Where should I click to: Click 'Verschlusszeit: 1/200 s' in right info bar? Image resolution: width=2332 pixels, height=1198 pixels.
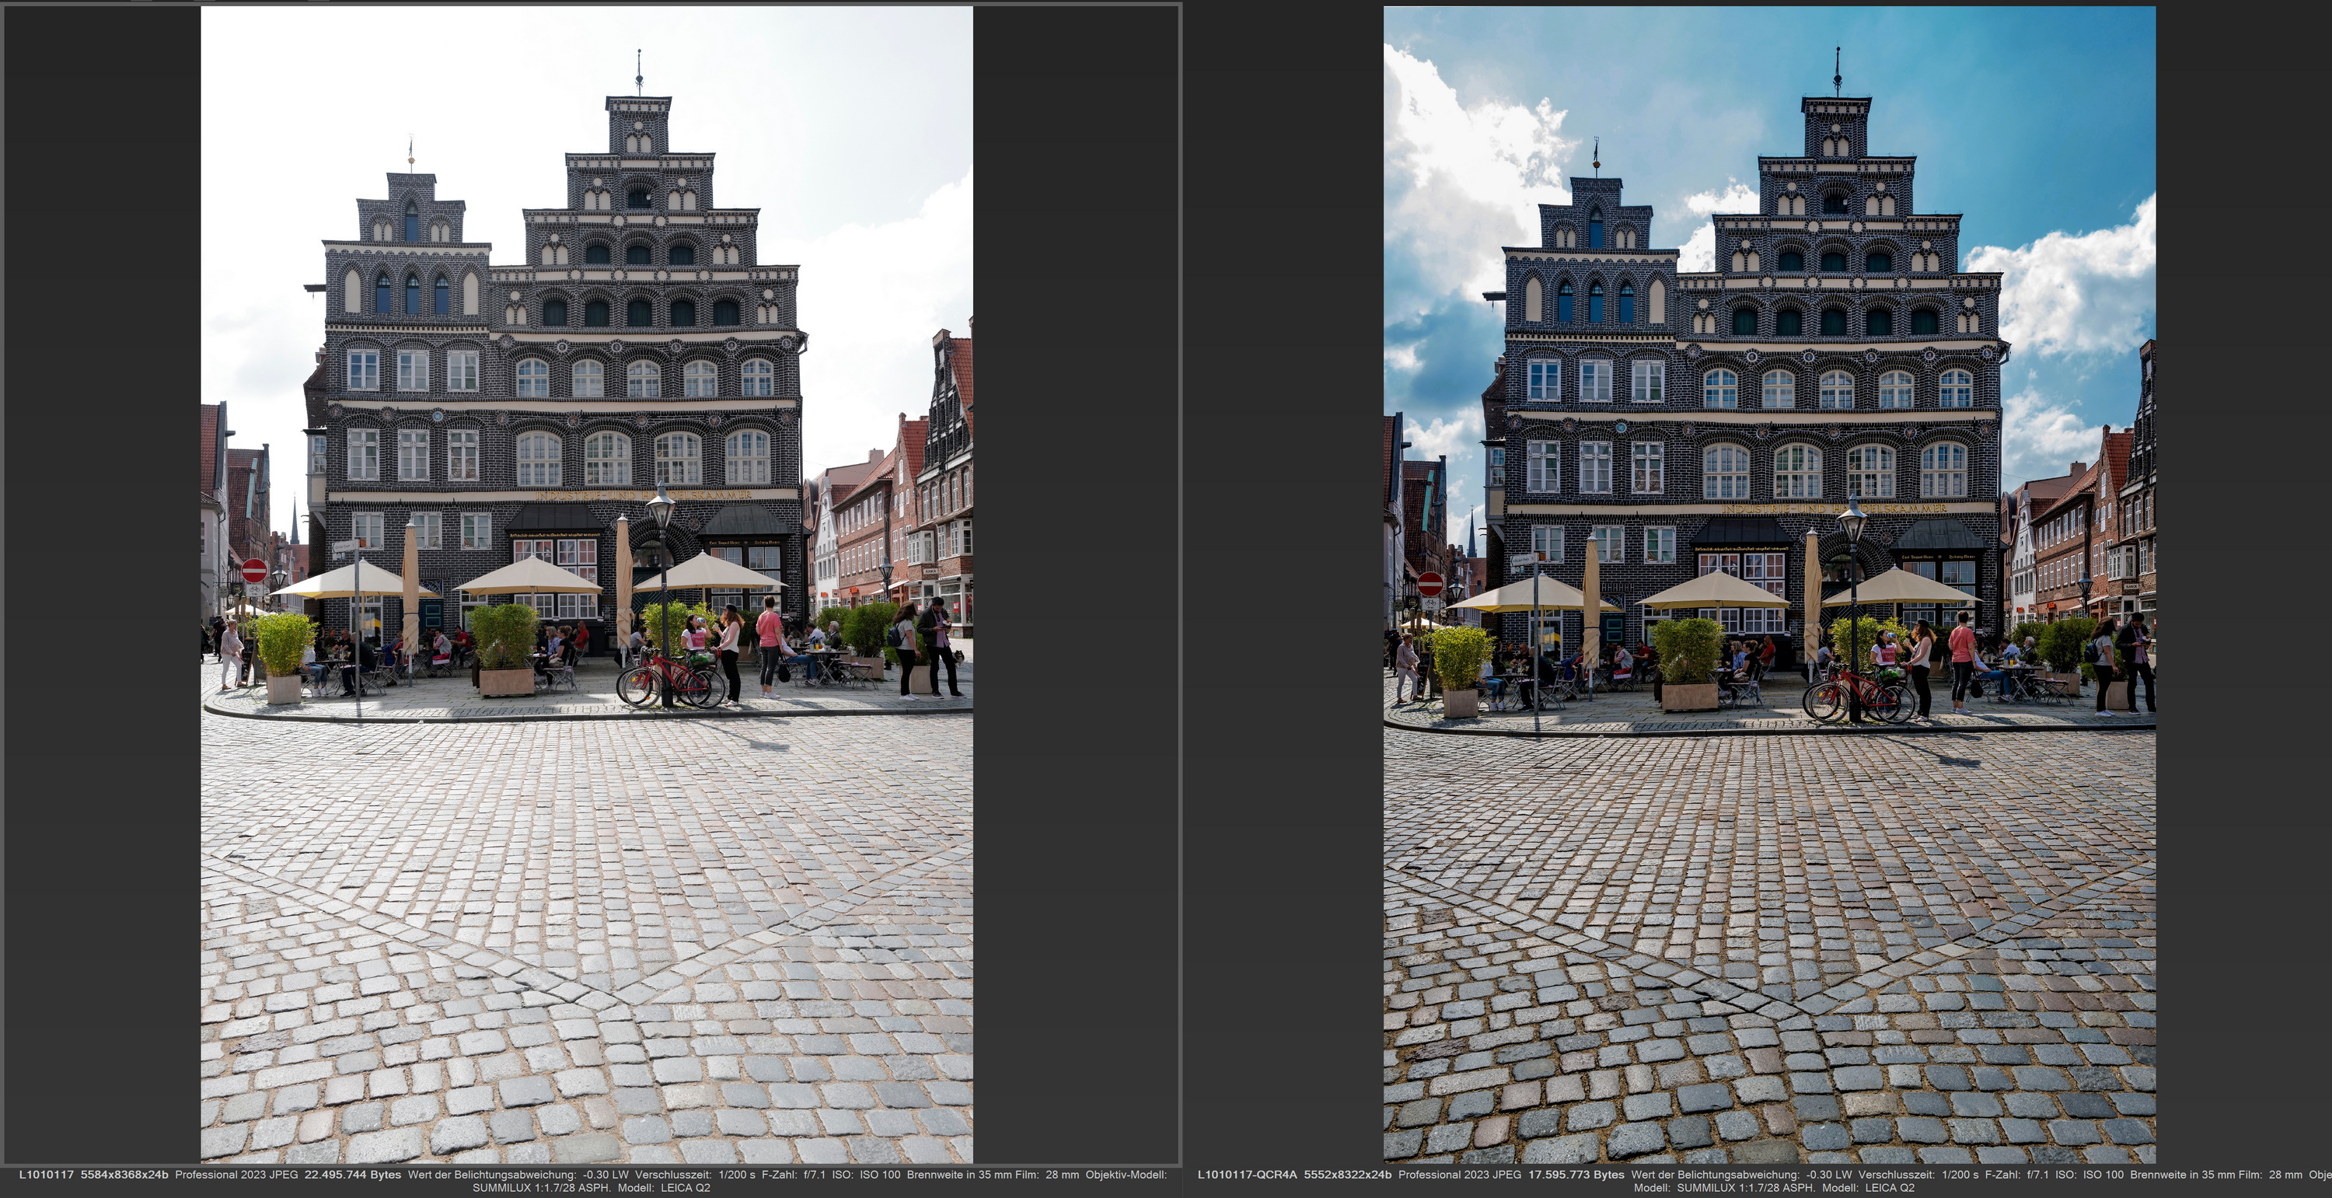click(x=1918, y=1175)
